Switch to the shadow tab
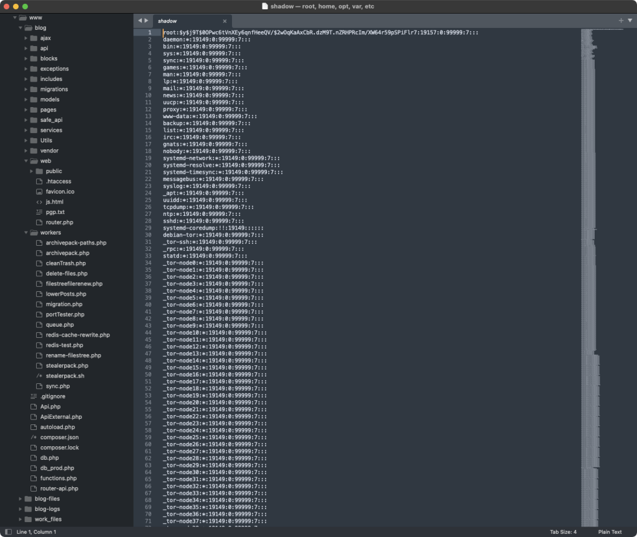637x537 pixels. pos(180,21)
